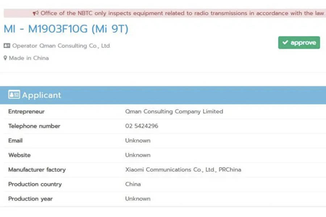Image resolution: width=326 pixels, height=217 pixels.
Task: Select the Entrepreneur row value Qman Consulting Company Limited
Action: (x=173, y=111)
